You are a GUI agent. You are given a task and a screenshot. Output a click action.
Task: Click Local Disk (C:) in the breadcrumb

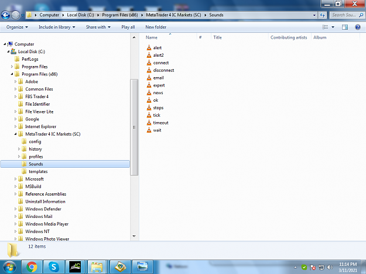(80, 15)
